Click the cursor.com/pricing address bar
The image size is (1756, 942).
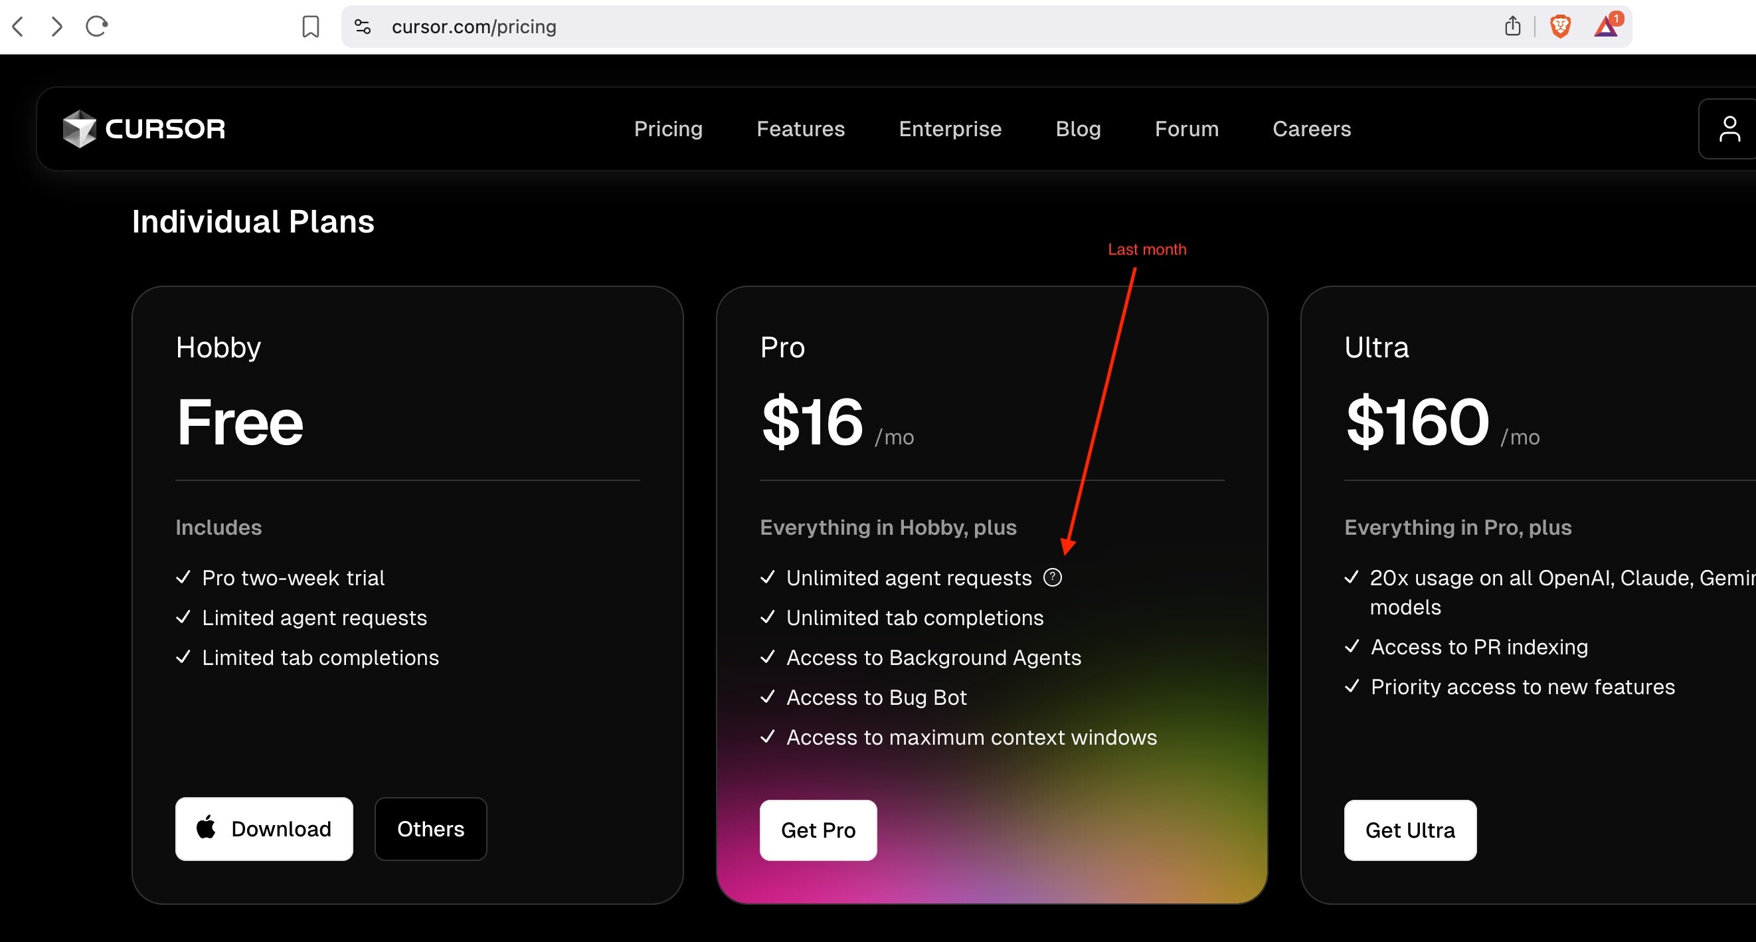[818, 27]
